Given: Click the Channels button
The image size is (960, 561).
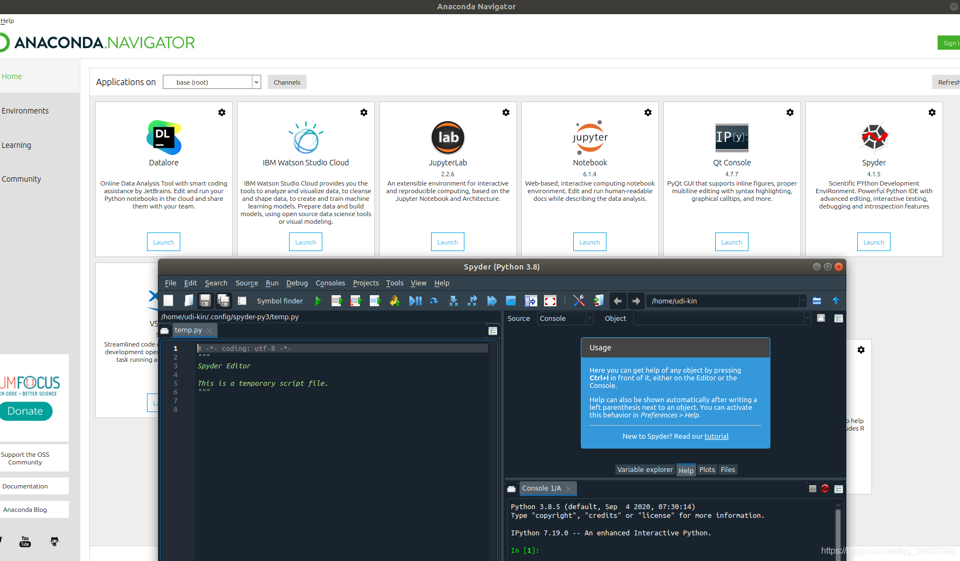Looking at the screenshot, I should [287, 82].
